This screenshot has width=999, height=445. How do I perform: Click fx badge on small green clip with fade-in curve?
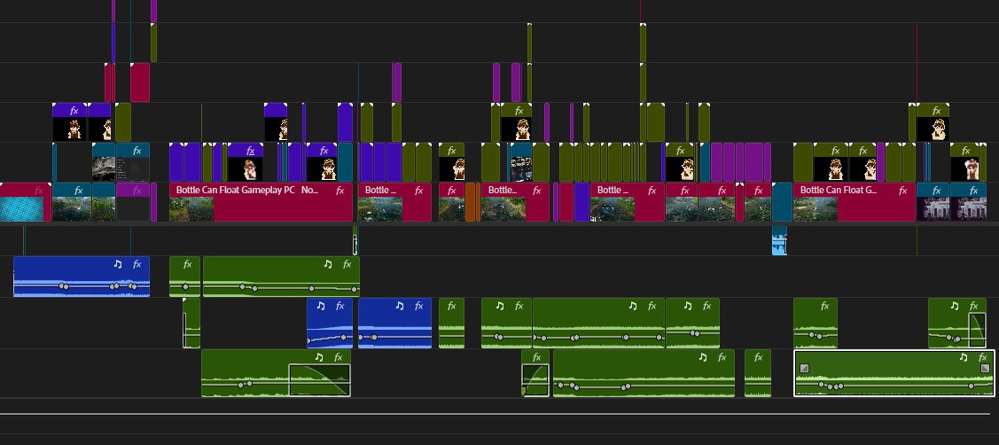coord(535,357)
